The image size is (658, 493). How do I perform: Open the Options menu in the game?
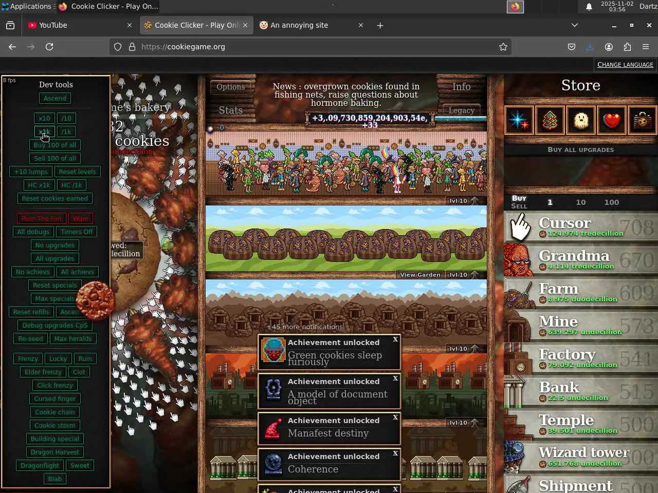[231, 87]
